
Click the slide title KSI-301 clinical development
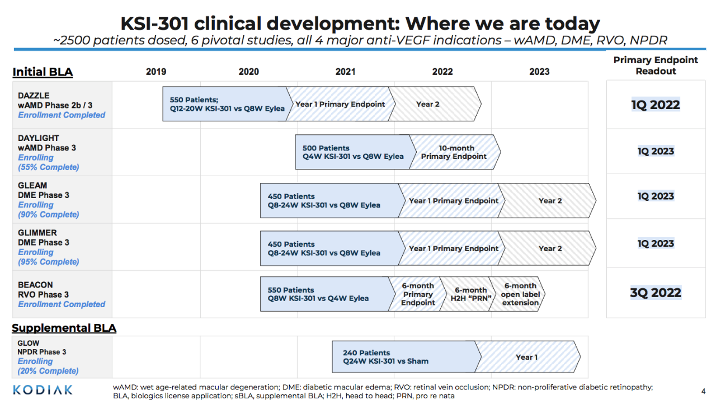click(360, 23)
